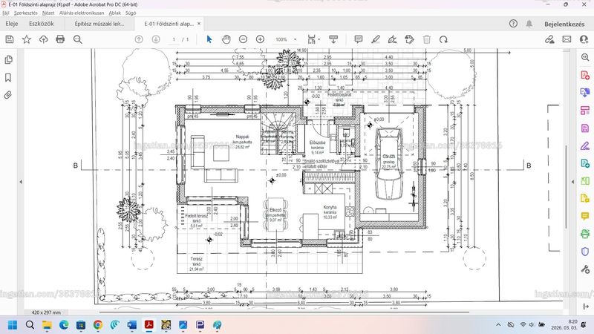This screenshot has height=334, width=594.
Task: Open Google Chrome from the taskbar
Action: click(98, 325)
